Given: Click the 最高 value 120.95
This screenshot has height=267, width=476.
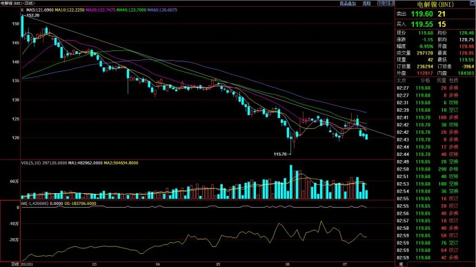Looking at the screenshot, I should pyautogui.click(x=466, y=53).
